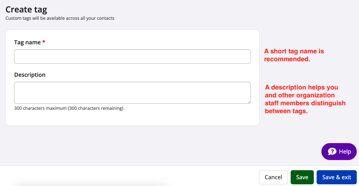359x186 pixels.
Task: Click inside the Description text area
Action: click(132, 93)
